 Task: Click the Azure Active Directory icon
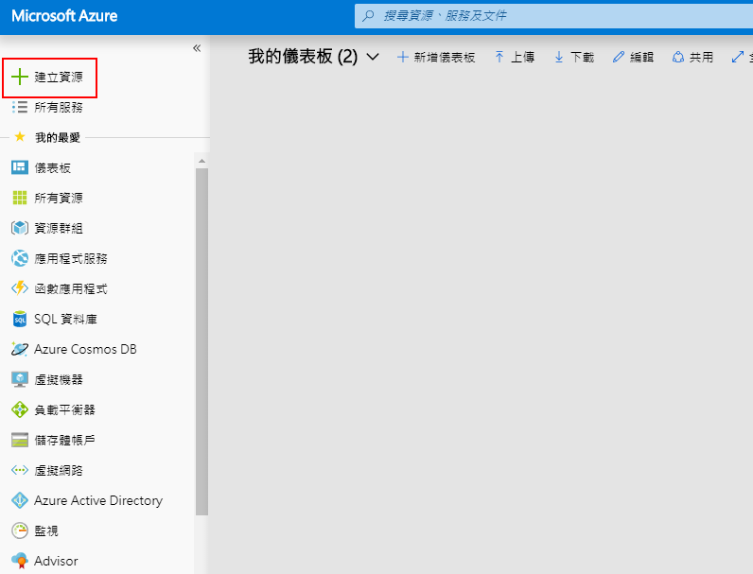(20, 500)
